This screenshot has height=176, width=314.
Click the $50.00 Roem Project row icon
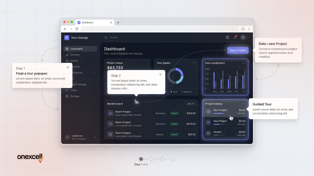click(x=110, y=134)
